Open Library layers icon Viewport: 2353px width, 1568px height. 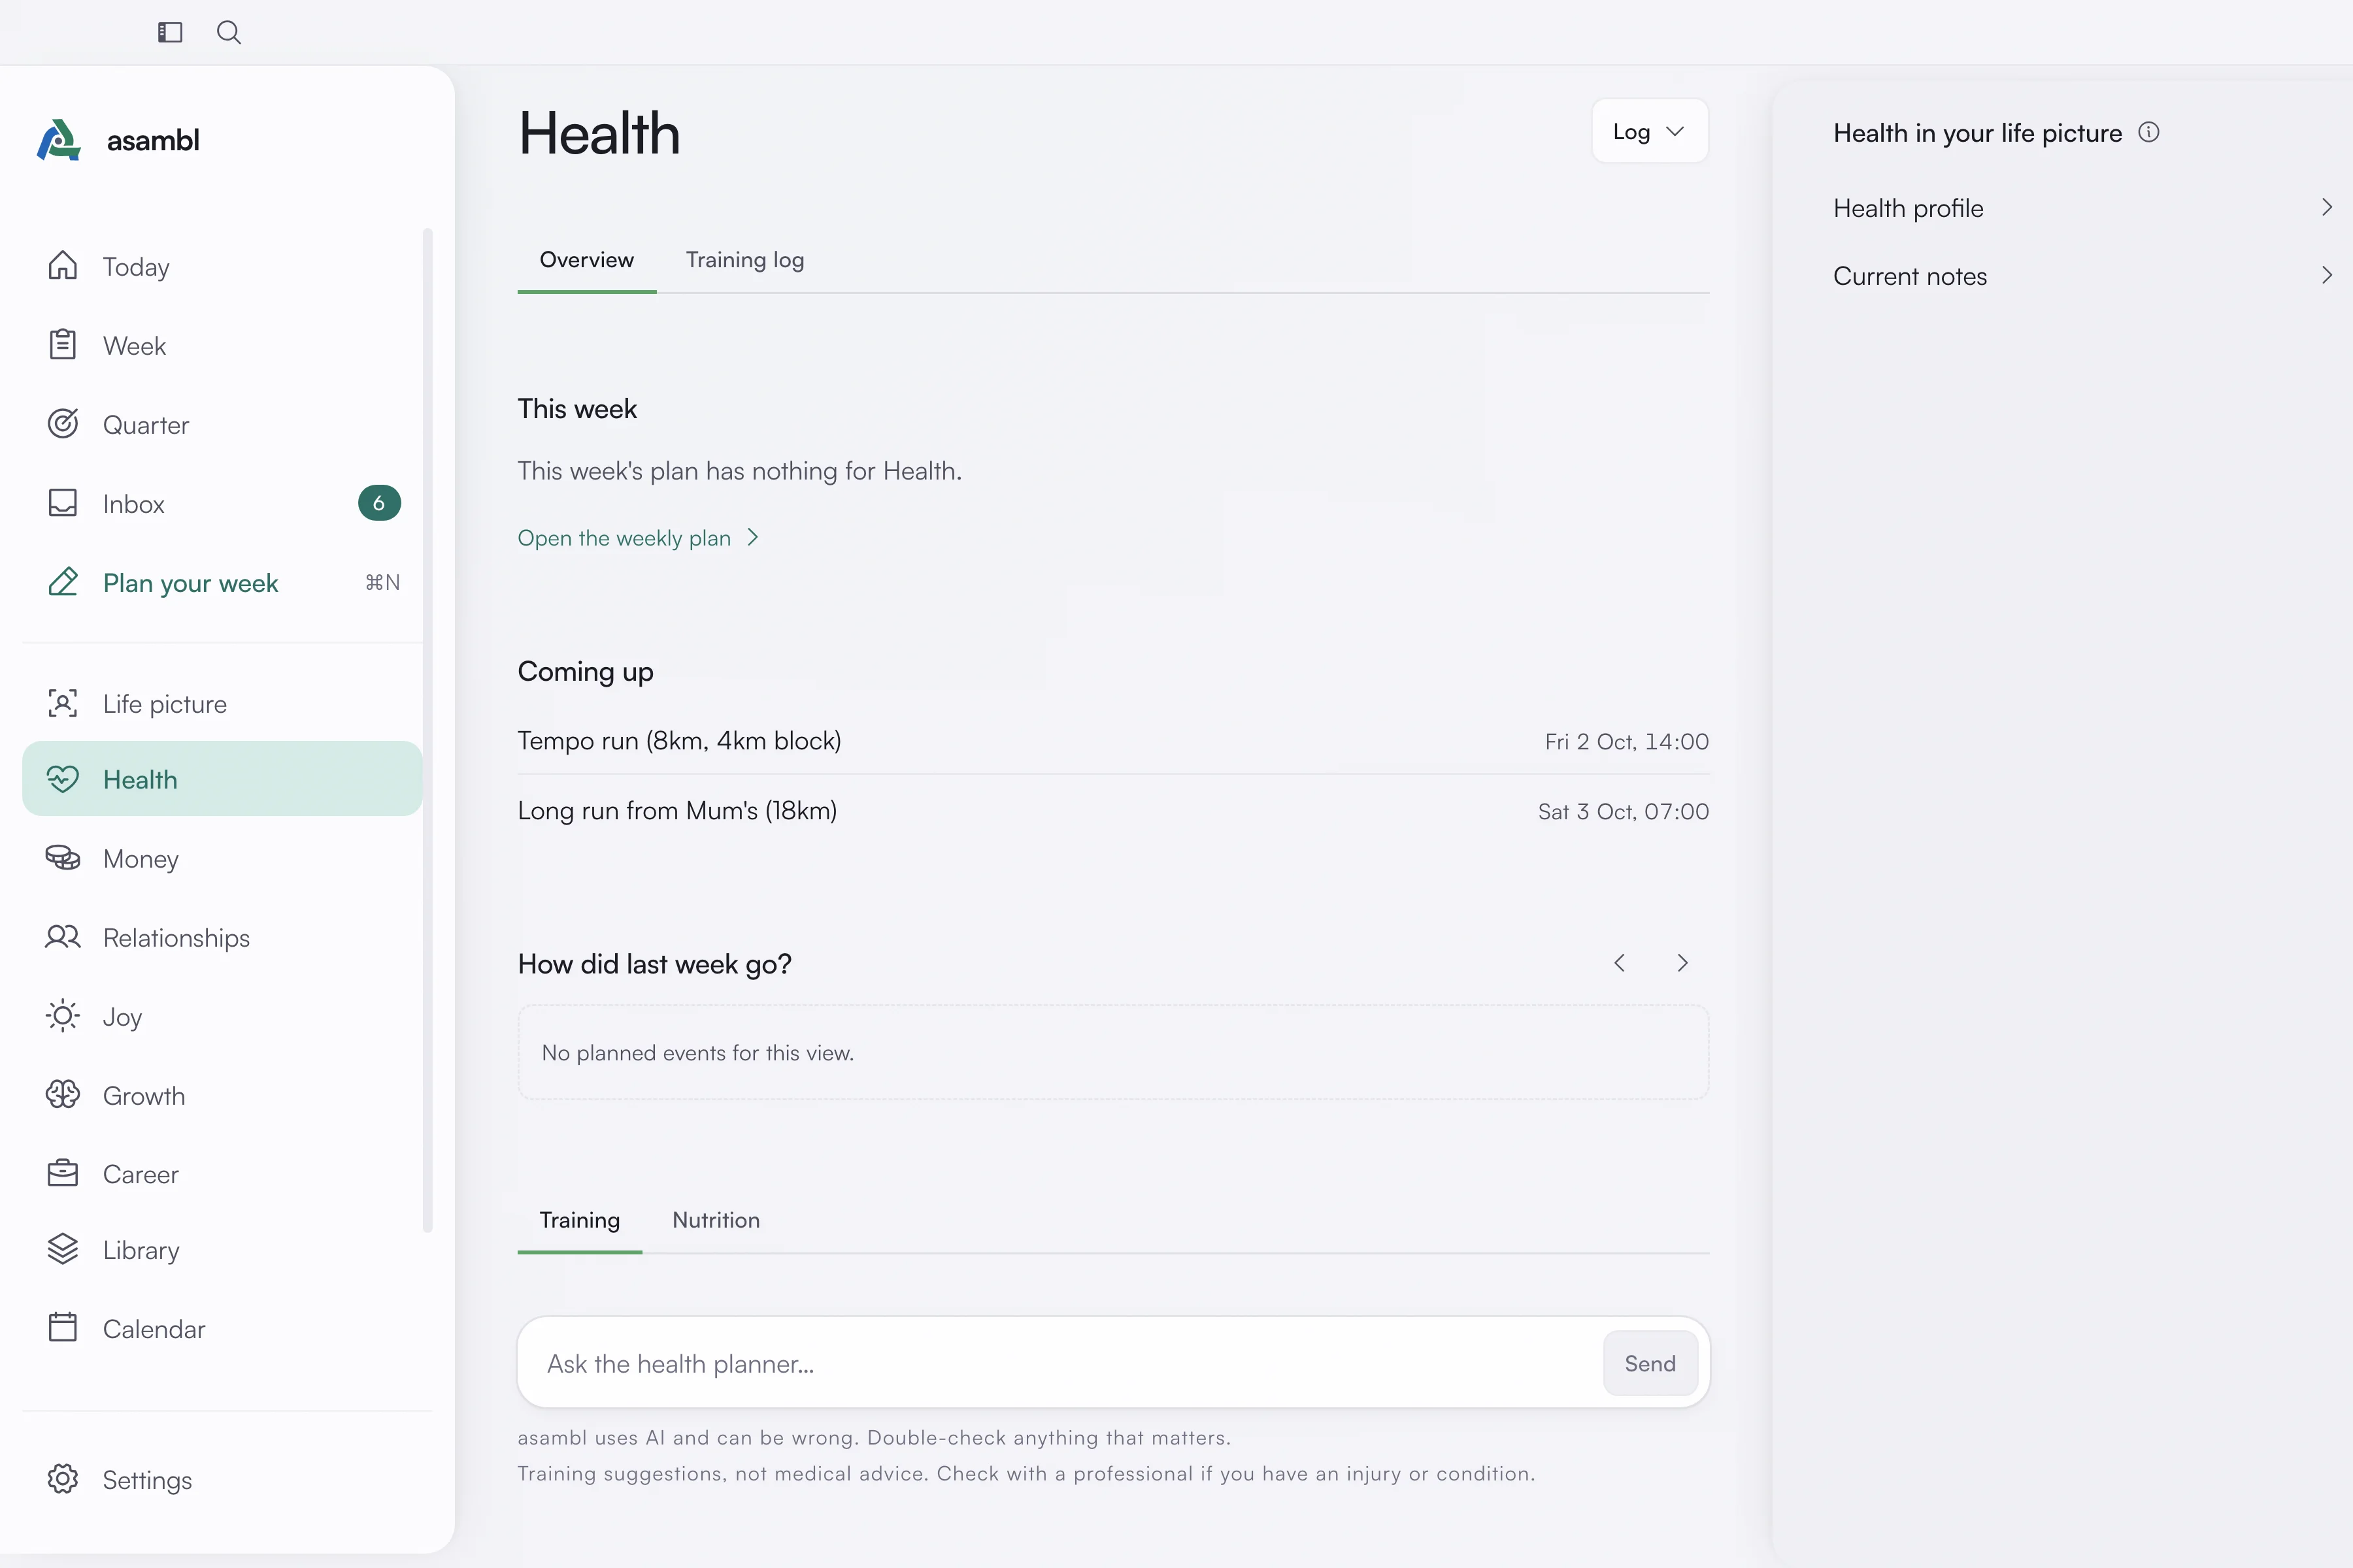tap(63, 1249)
